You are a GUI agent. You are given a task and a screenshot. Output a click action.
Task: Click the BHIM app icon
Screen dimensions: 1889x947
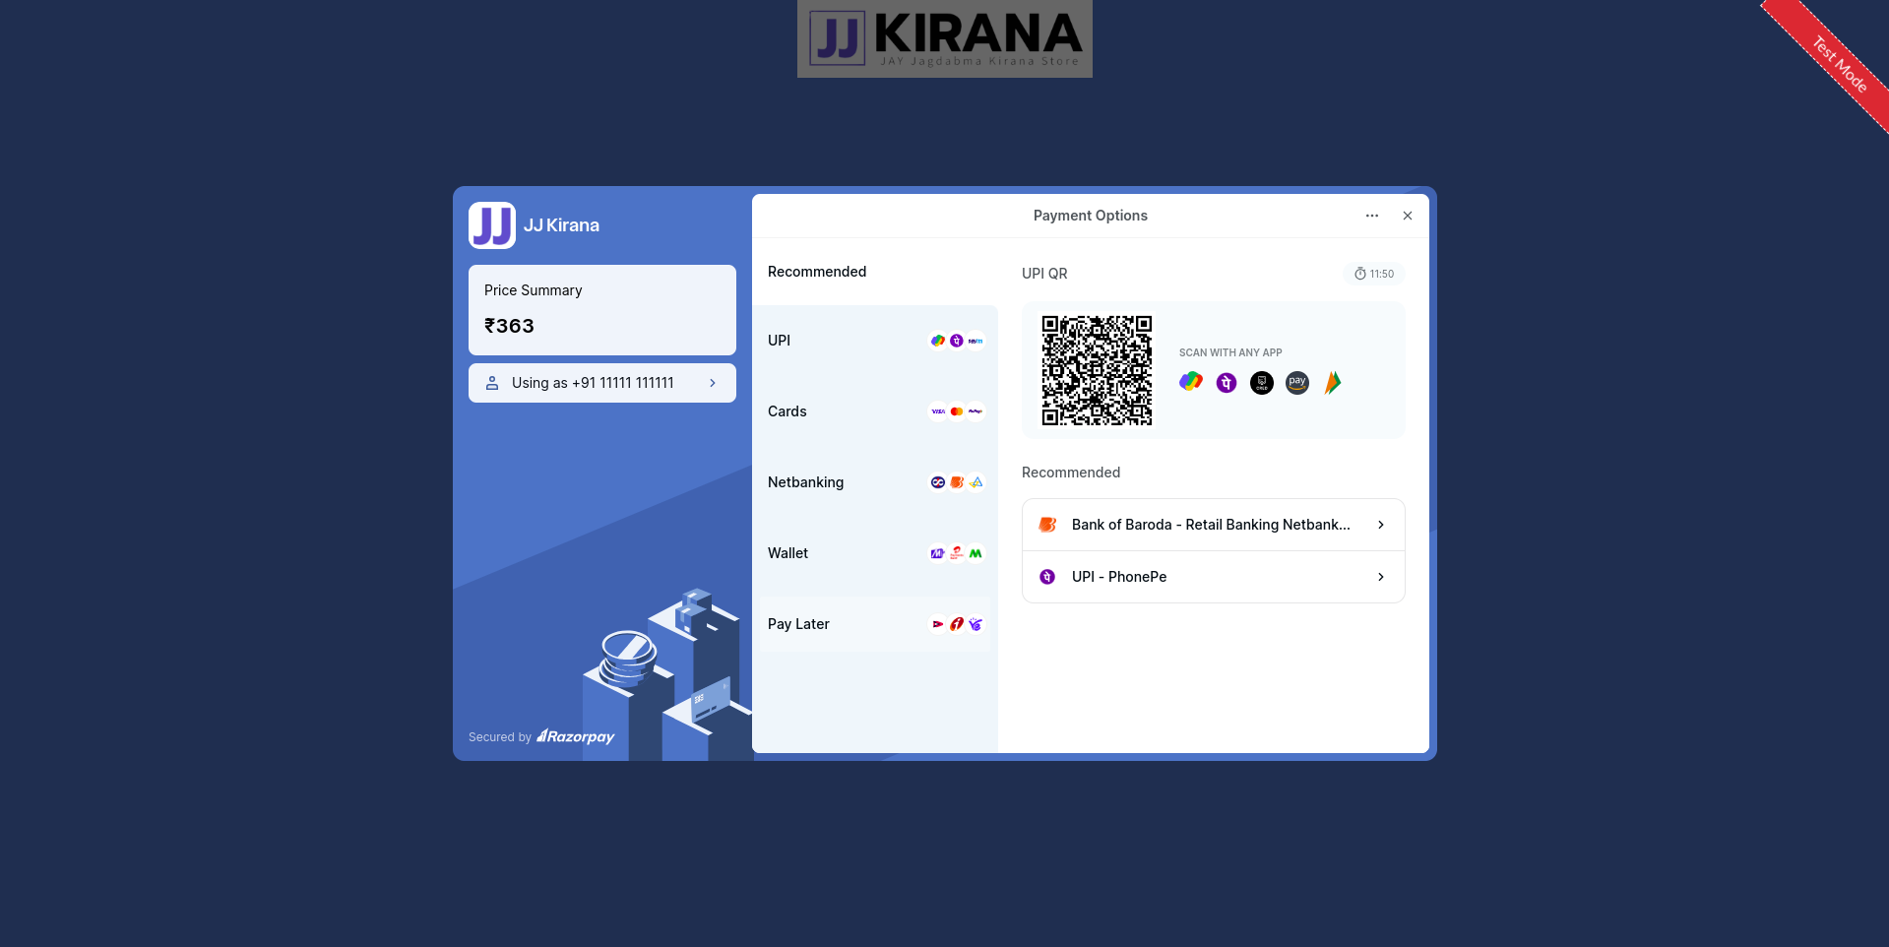[1333, 383]
